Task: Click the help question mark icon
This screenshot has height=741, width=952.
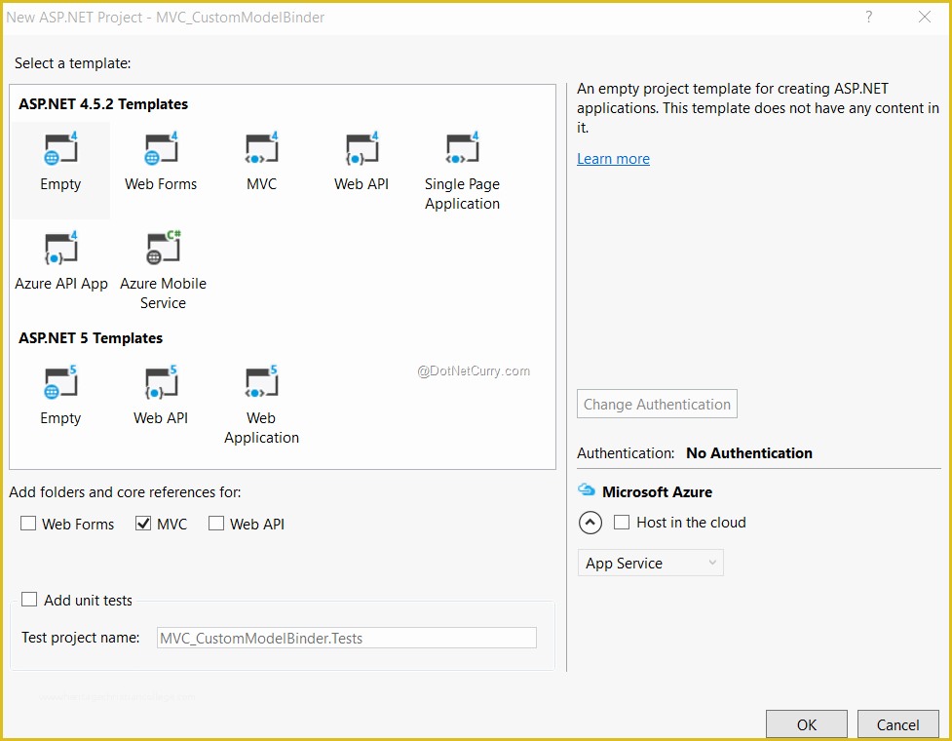Action: point(869,17)
